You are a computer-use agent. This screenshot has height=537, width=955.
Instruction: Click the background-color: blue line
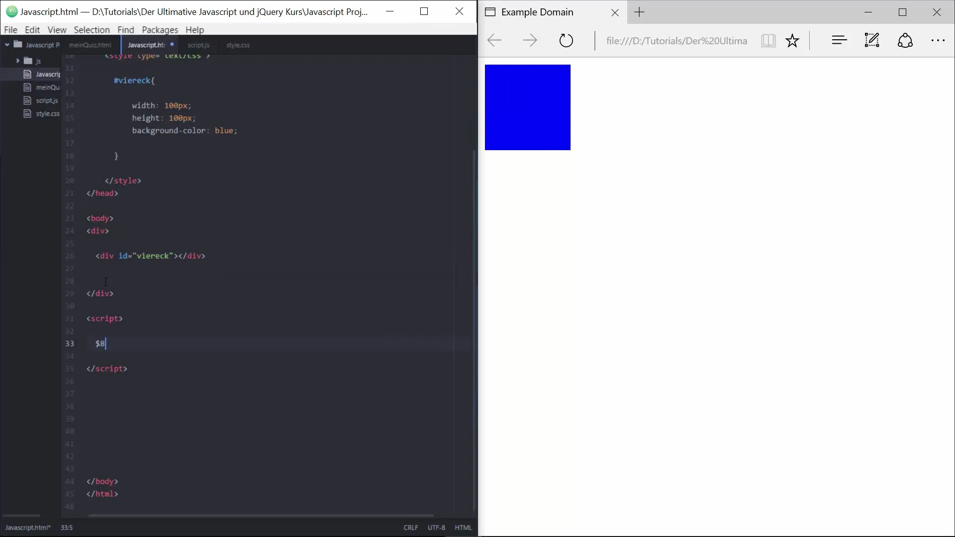(x=185, y=131)
